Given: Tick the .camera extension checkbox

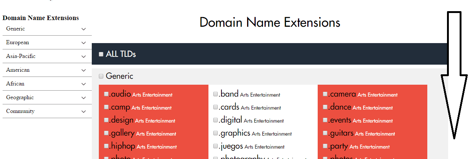Looking at the screenshot, I should click(325, 94).
